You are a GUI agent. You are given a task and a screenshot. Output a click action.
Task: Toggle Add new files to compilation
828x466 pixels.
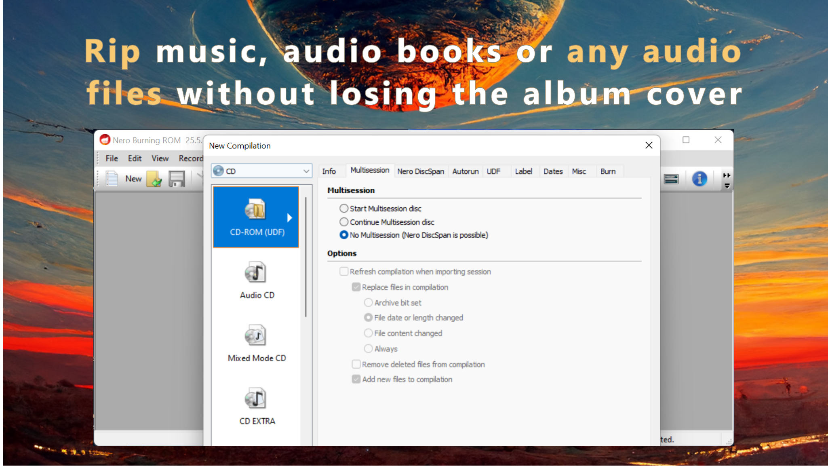356,379
